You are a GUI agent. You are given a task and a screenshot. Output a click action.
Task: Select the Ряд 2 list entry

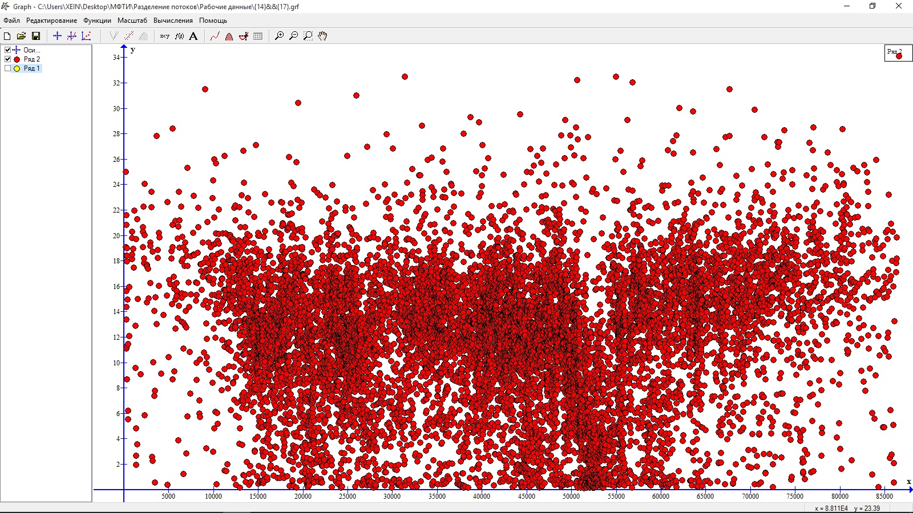(x=32, y=59)
